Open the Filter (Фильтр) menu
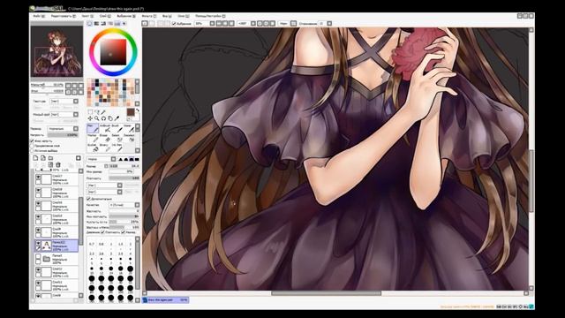 [149, 16]
